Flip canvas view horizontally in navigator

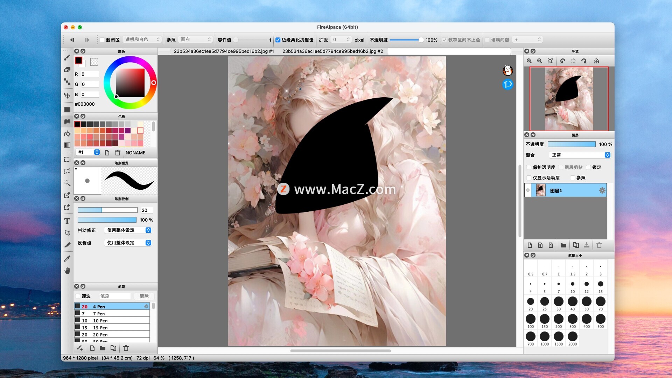click(597, 61)
